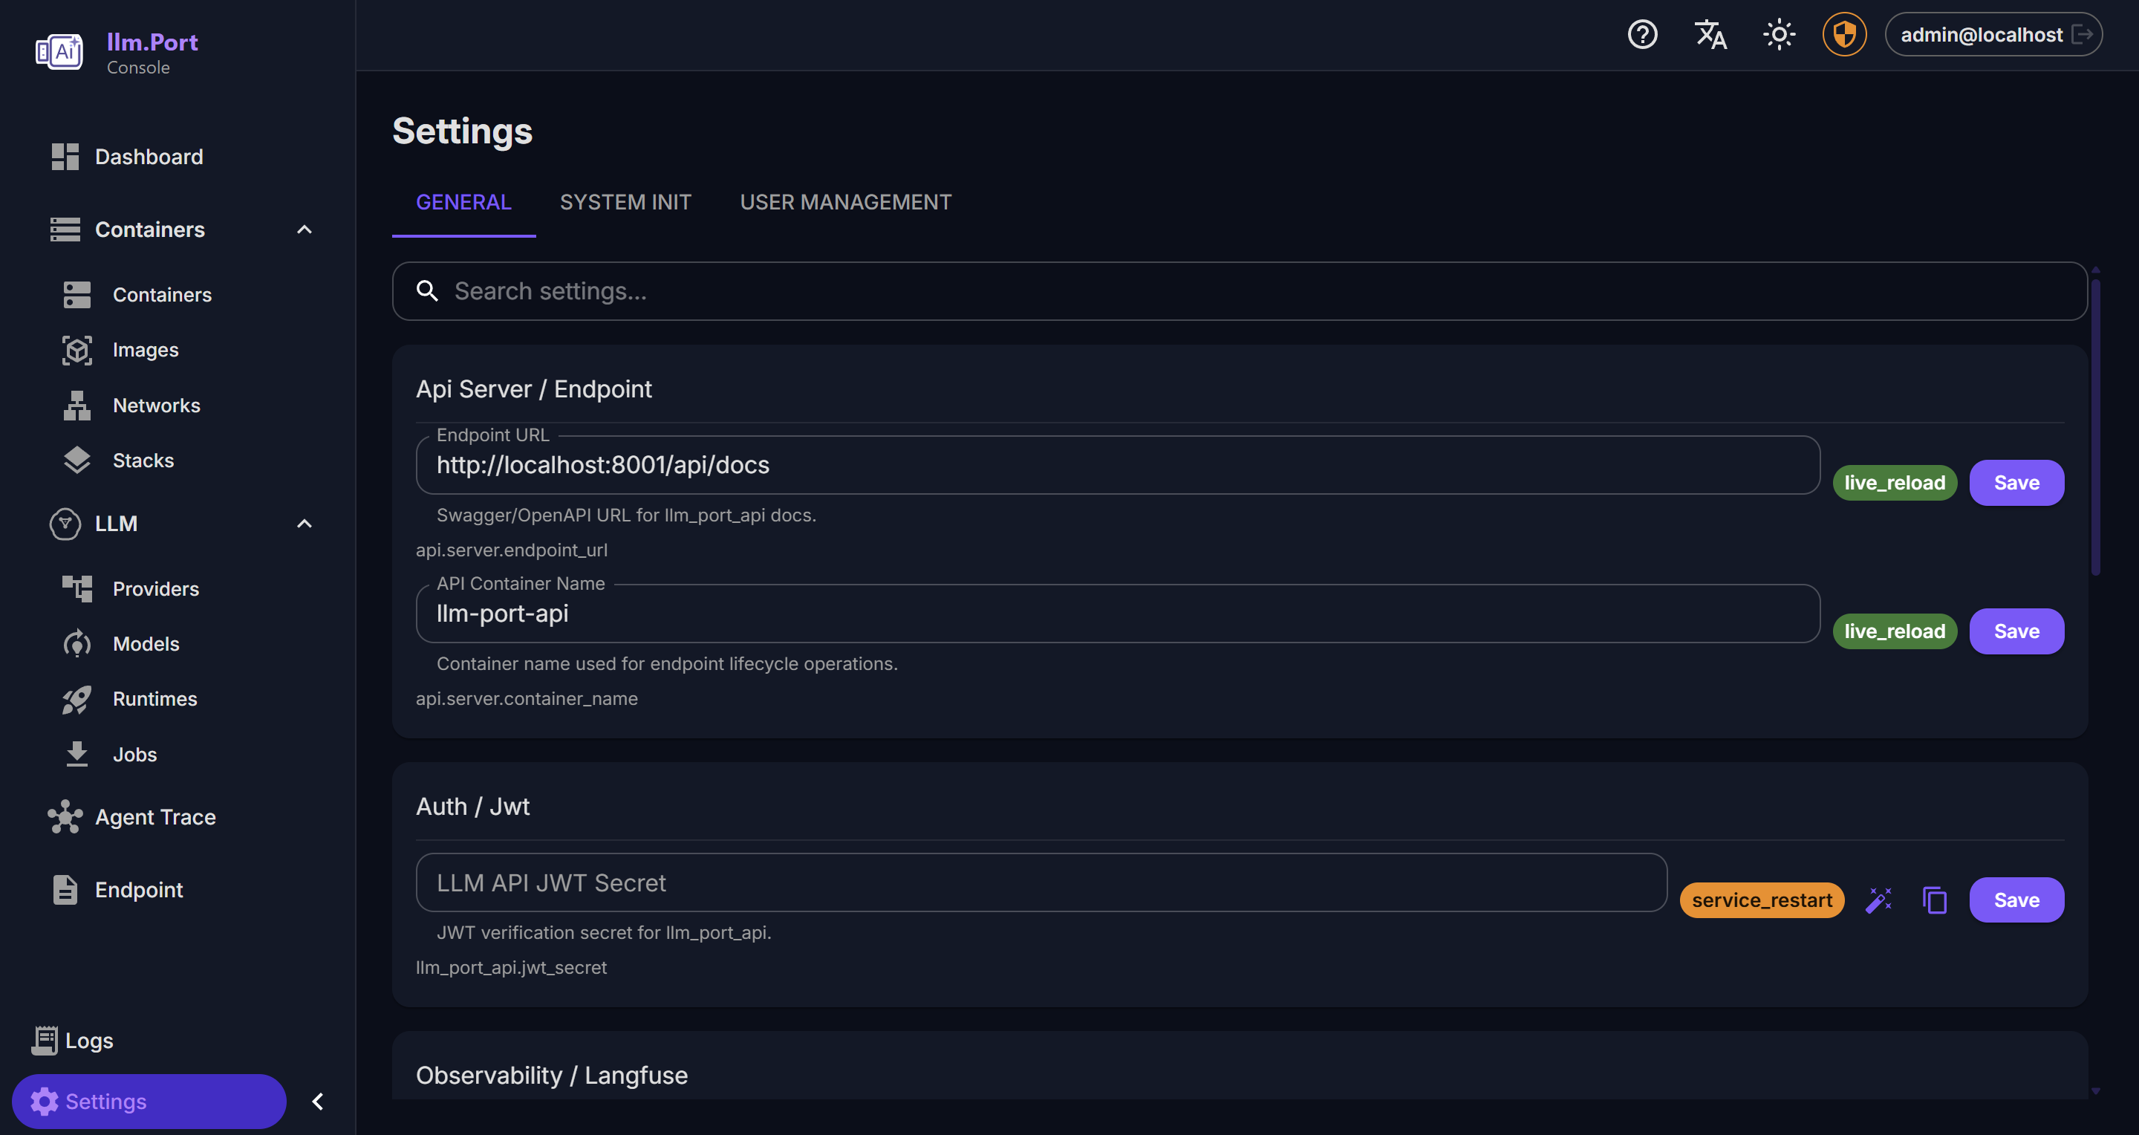This screenshot has height=1135, width=2139.
Task: Collapse the LLM sidebar group
Action: point(304,524)
